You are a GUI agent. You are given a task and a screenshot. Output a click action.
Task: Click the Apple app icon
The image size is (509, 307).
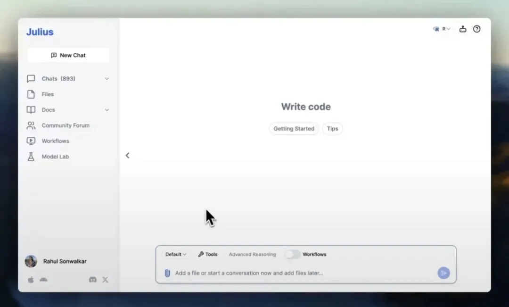(31, 279)
